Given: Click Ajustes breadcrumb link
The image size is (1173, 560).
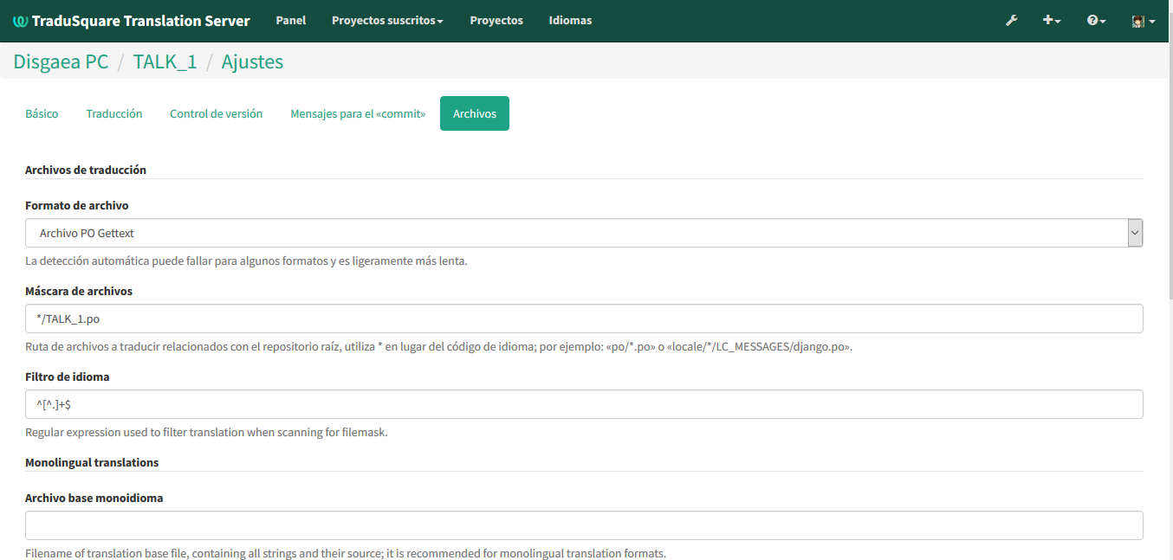Looking at the screenshot, I should tap(252, 61).
